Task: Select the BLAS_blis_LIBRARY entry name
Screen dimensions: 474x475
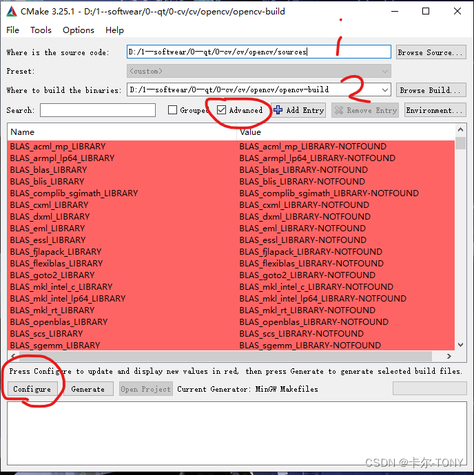Action: 48,182
